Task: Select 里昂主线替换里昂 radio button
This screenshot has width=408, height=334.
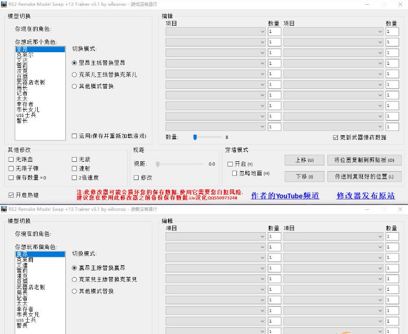Action: point(74,63)
